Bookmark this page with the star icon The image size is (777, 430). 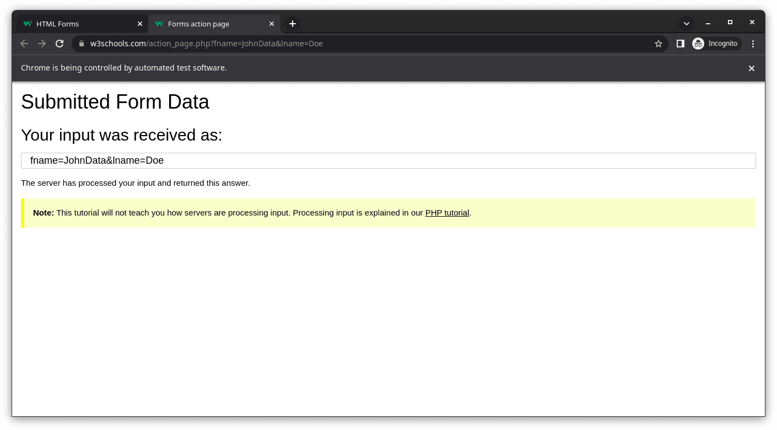coord(658,44)
